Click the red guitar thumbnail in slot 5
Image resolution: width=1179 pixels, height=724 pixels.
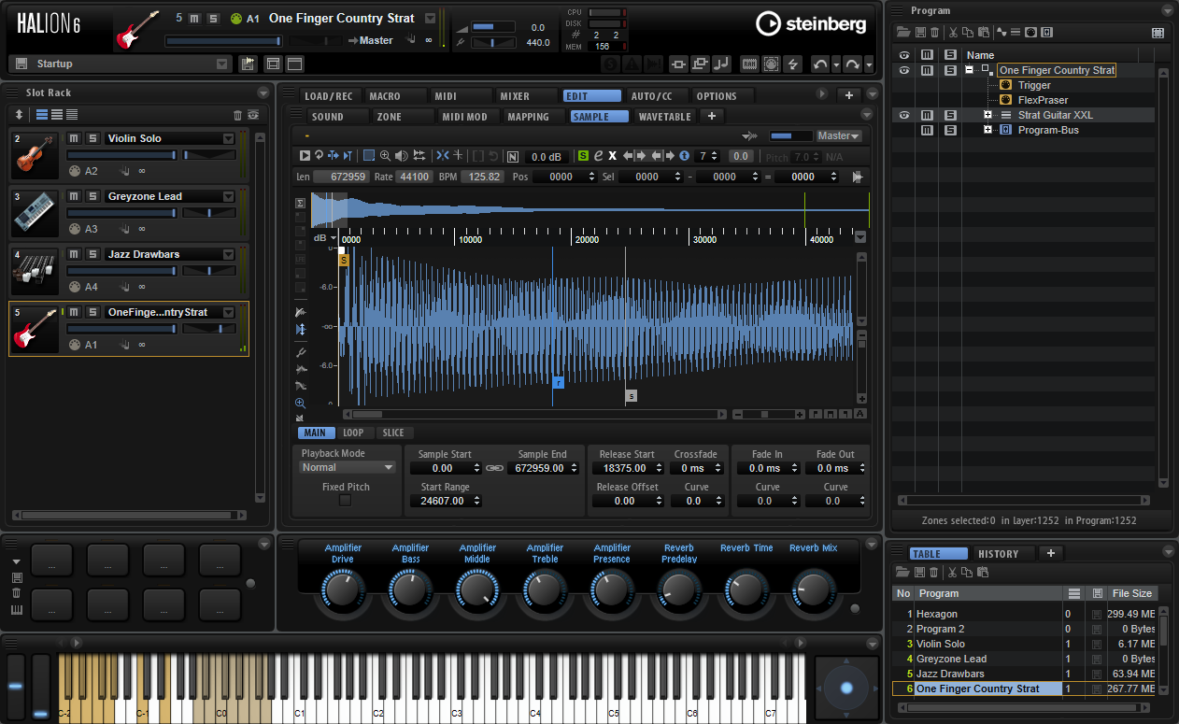36,330
